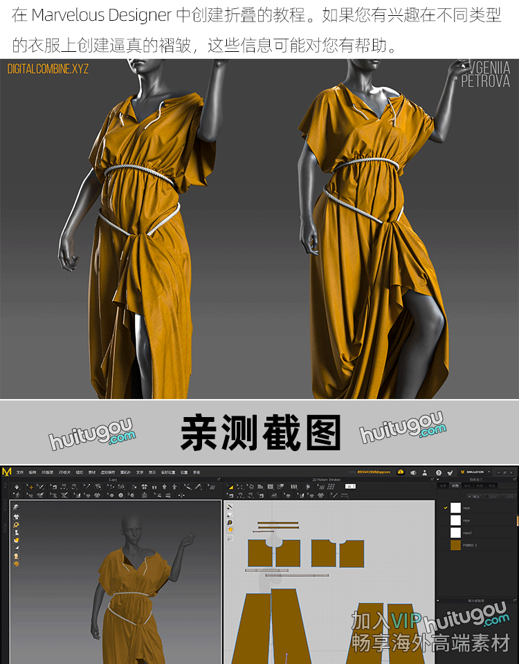Click the yellow cloud icon in title bar
519x664 pixels.
[x=401, y=472]
